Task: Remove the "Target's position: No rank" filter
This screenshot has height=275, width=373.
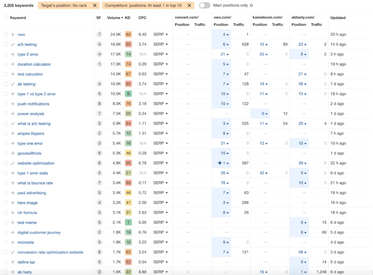Action: 95,5
